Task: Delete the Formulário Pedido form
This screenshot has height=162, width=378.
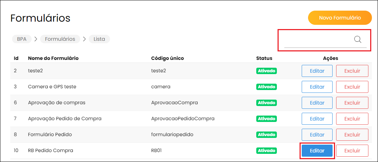Action: click(352, 135)
